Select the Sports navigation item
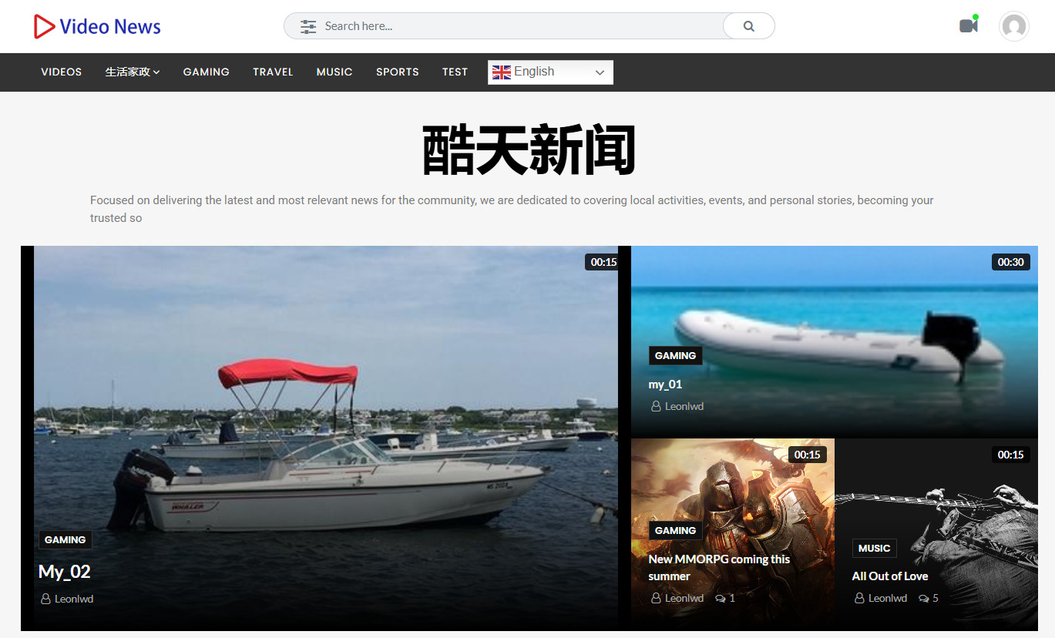 397,72
